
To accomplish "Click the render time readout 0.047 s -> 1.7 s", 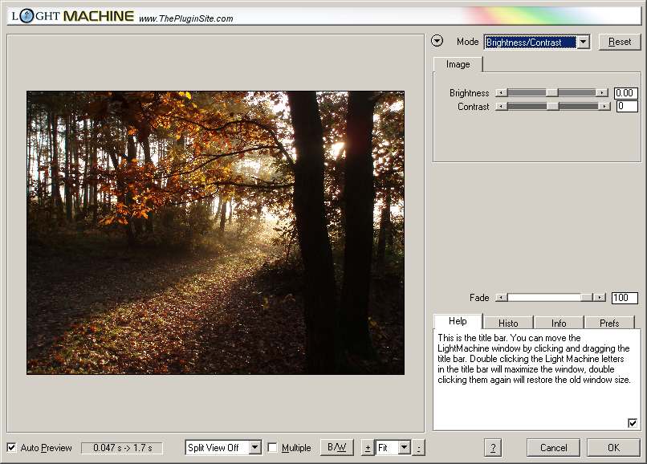I will click(x=122, y=448).
